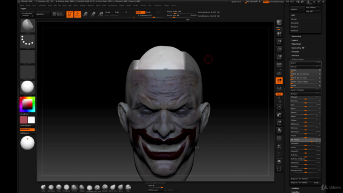Select the white secondary color swatch
This screenshot has height=193, width=343.
coord(31,120)
